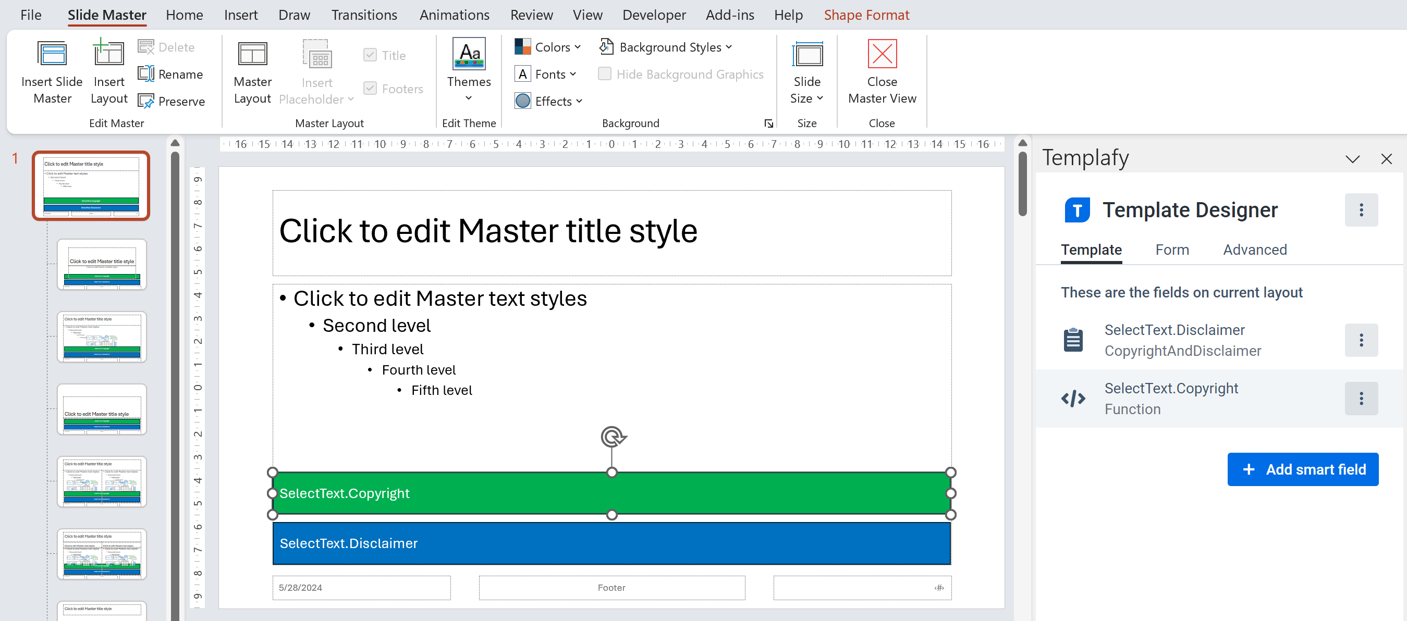Switch to the Home ribbon tab
The width and height of the screenshot is (1407, 621).
coord(184,15)
